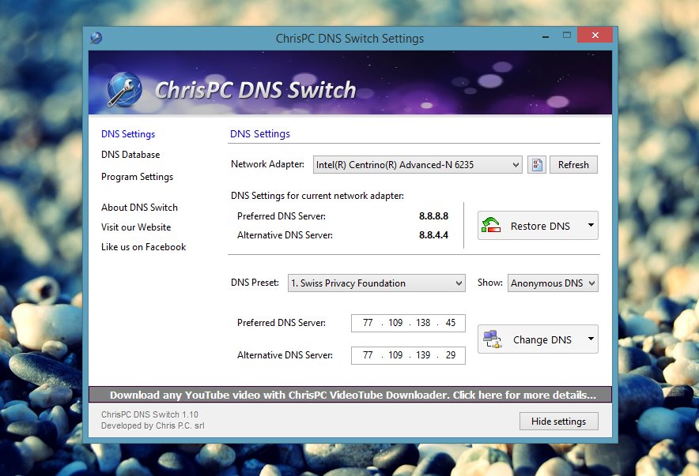Click Visit our Website link
The height and width of the screenshot is (476, 699).
[x=136, y=227]
